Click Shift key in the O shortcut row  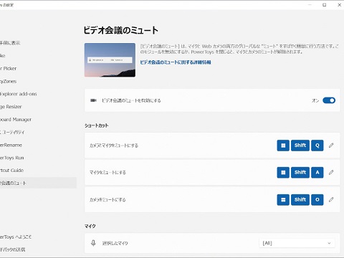coord(300,199)
